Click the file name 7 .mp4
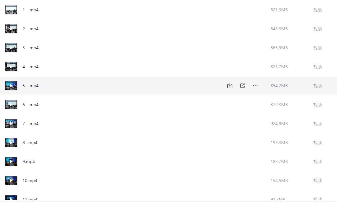 click(30, 124)
